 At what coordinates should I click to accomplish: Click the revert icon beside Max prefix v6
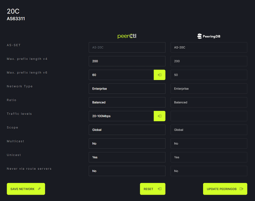pos(160,75)
